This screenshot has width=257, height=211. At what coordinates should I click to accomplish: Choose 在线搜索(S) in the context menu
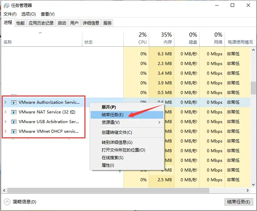click(127, 158)
